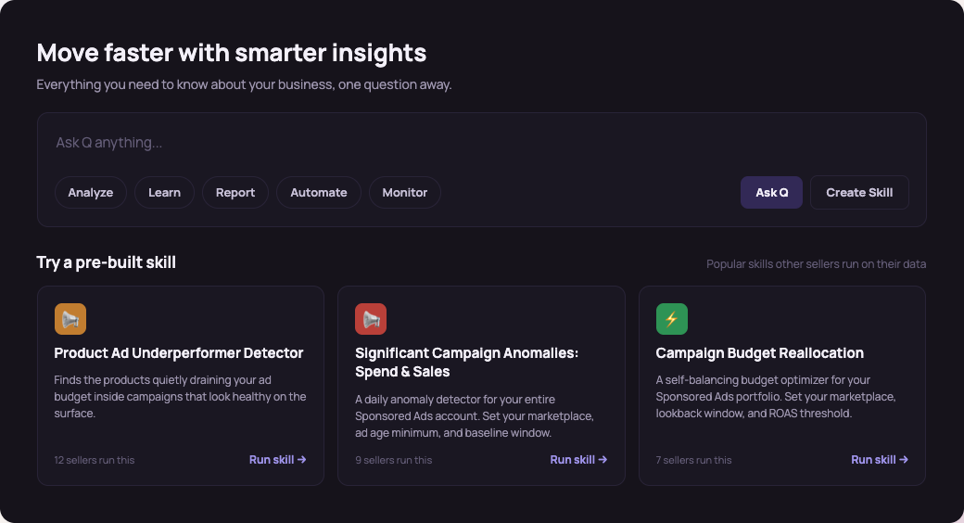Open the Create Skill button
The height and width of the screenshot is (523, 964).
[859, 193]
